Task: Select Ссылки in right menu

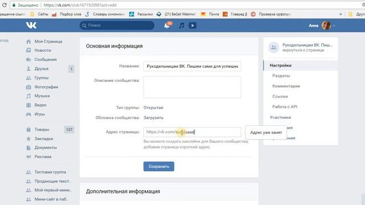Action: coord(280,96)
